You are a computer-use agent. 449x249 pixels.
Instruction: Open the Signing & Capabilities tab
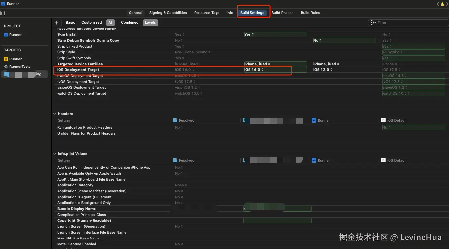click(x=168, y=13)
